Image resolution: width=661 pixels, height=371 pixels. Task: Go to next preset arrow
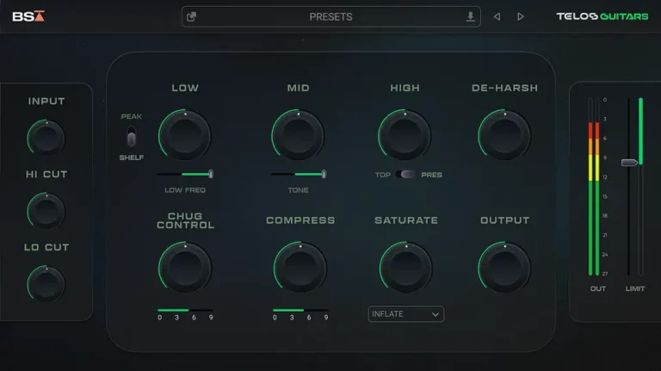click(521, 16)
